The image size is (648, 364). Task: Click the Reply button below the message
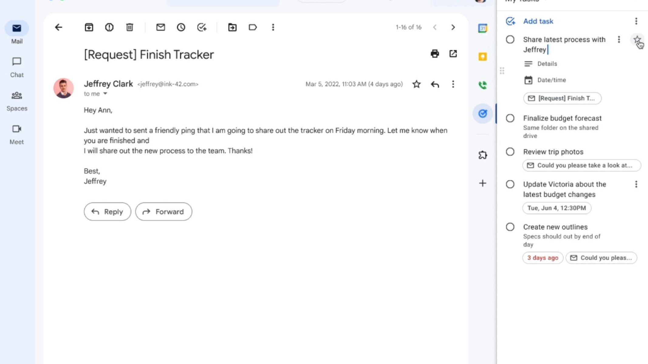click(x=107, y=211)
